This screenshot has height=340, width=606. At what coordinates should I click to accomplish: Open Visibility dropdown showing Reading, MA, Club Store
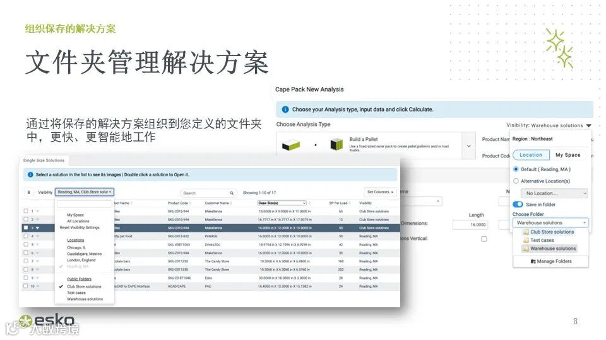(84, 192)
